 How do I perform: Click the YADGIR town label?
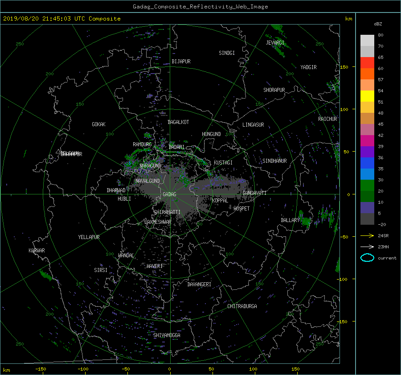[308, 67]
